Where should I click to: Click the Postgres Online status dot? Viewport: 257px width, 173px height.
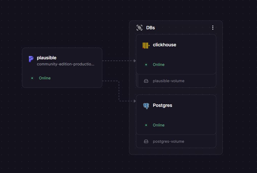point(146,125)
